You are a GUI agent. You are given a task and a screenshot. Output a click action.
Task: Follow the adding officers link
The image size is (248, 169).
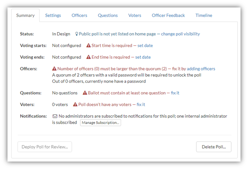[x=201, y=69]
